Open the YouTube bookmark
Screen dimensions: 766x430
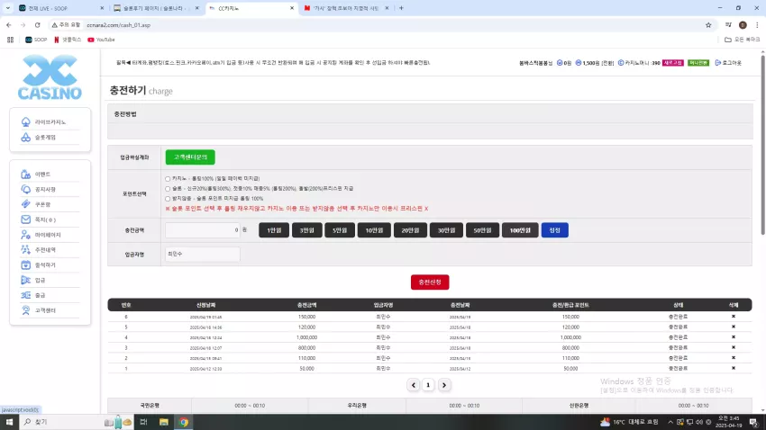101,40
